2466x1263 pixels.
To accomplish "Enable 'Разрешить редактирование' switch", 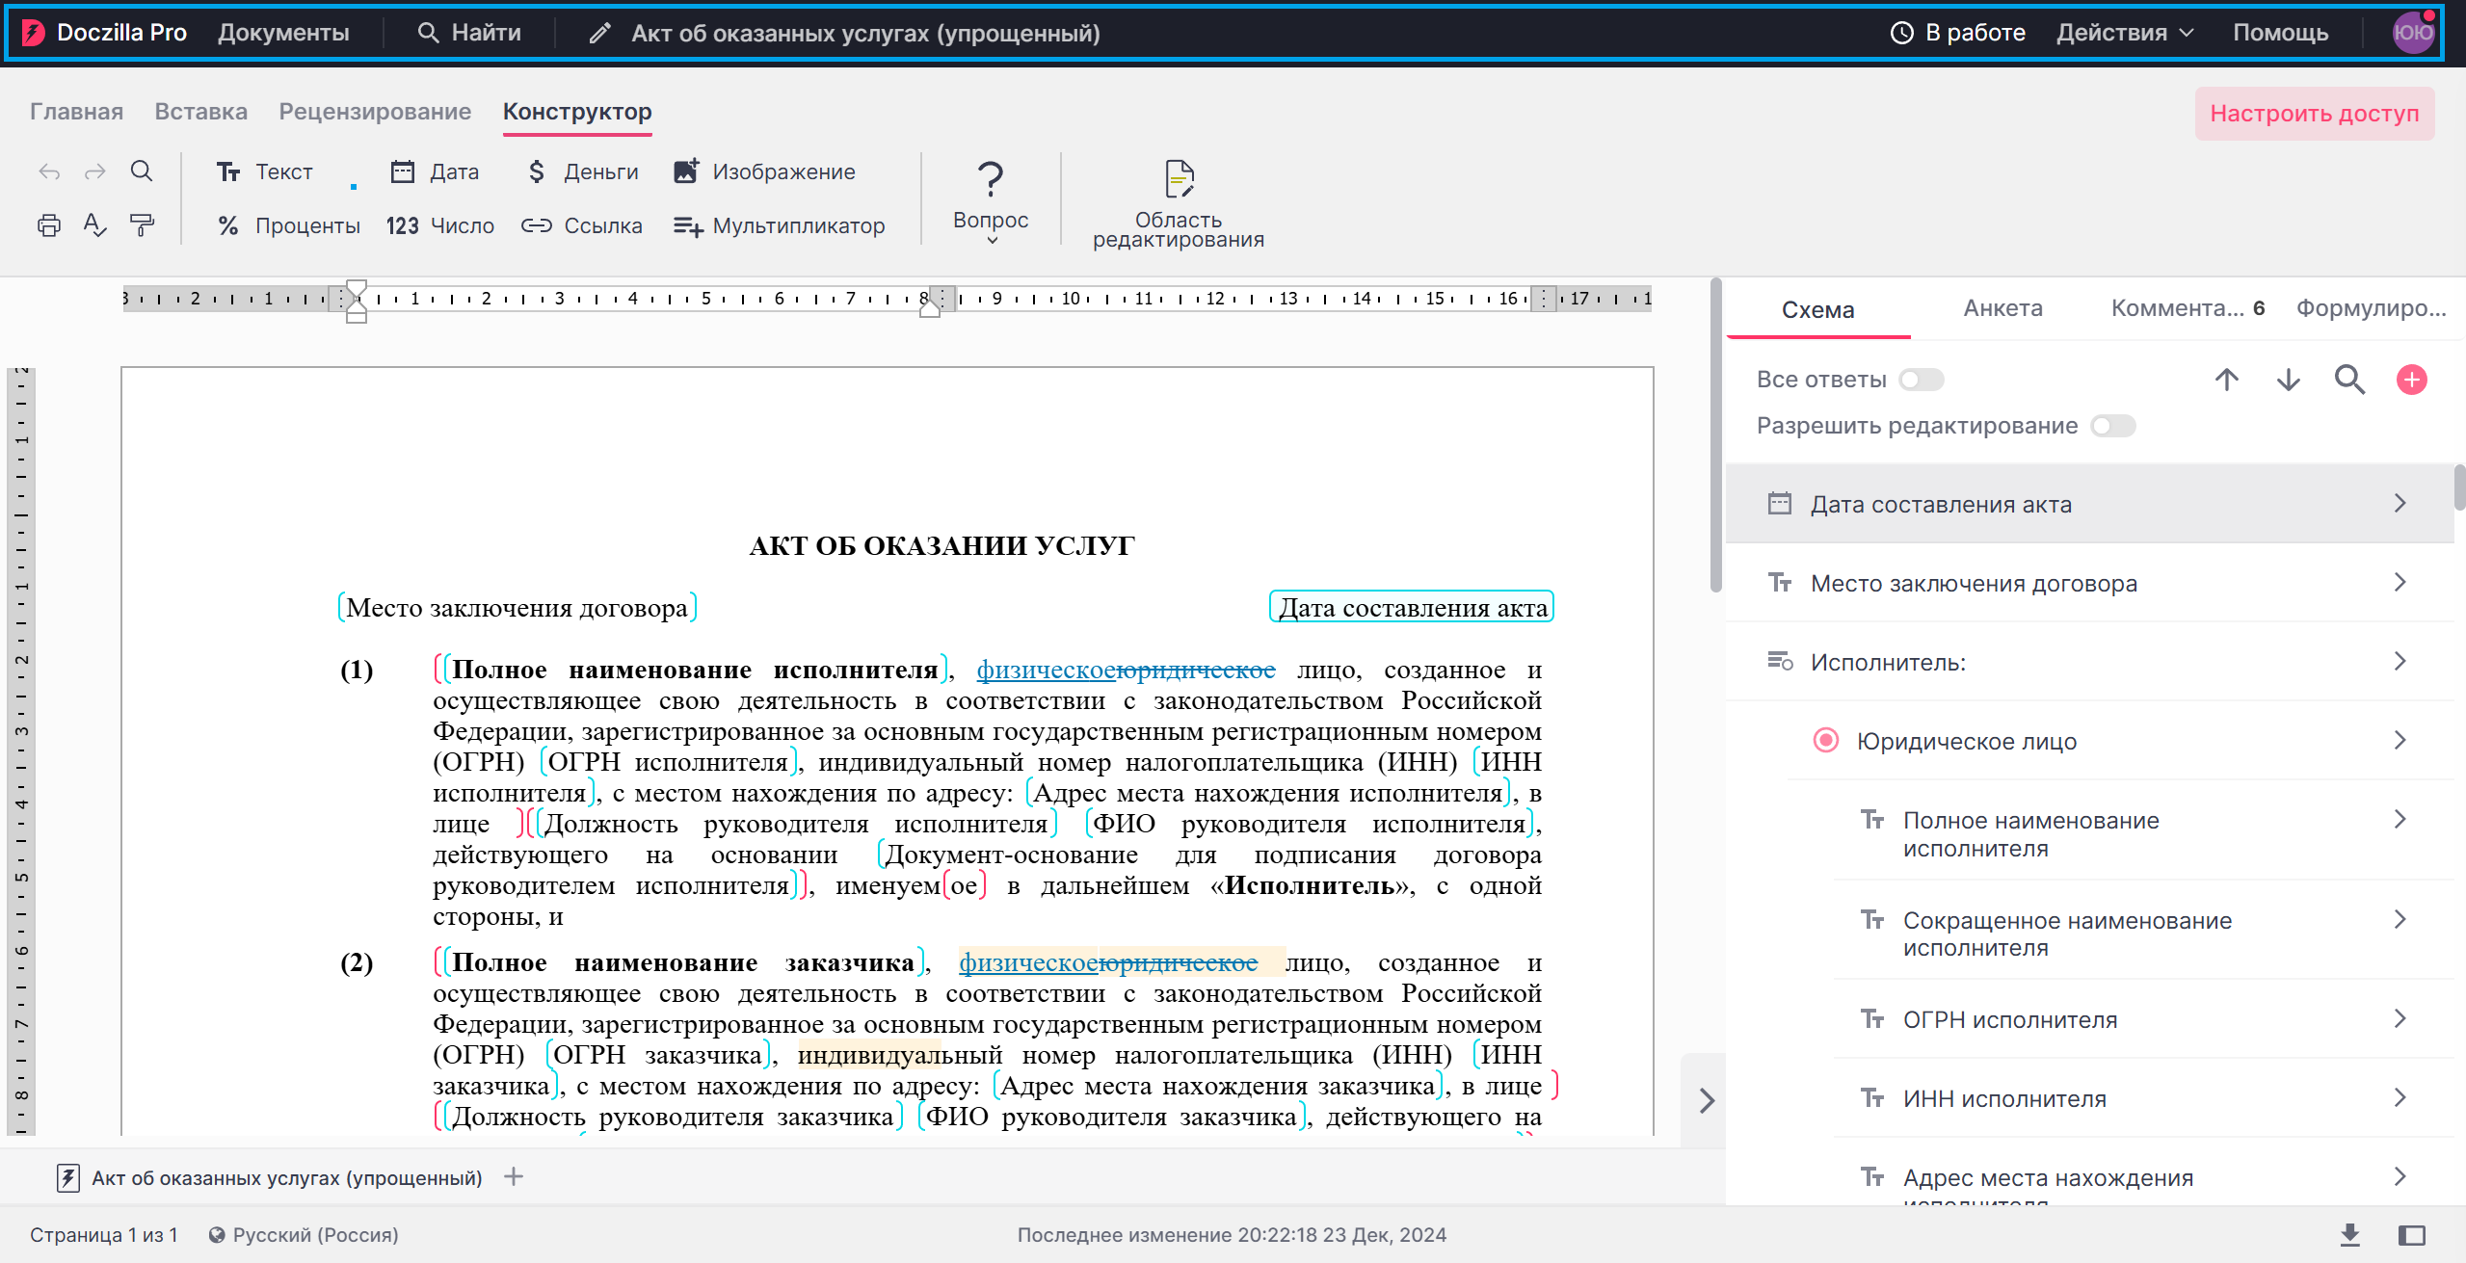I will [2112, 426].
